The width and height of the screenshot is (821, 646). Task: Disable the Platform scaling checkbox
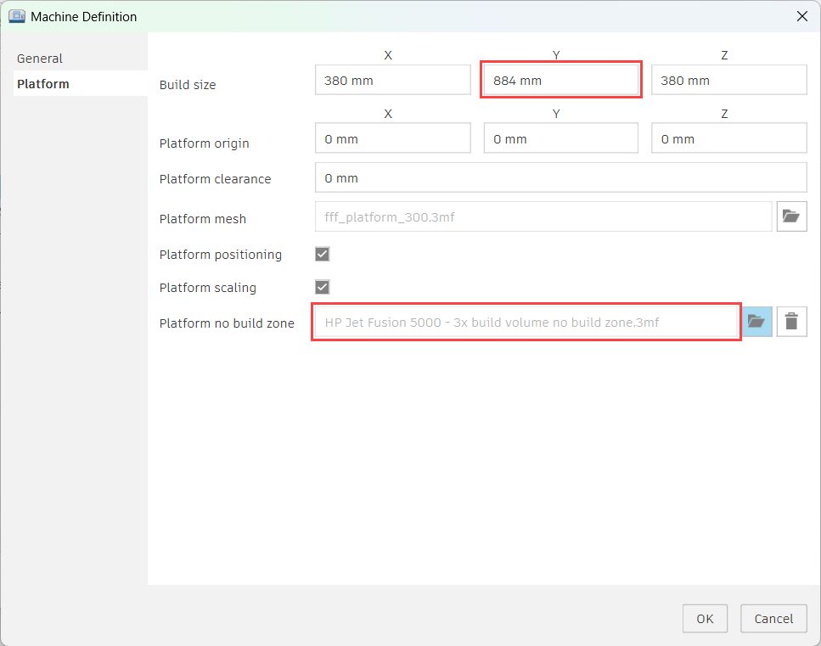pos(322,287)
